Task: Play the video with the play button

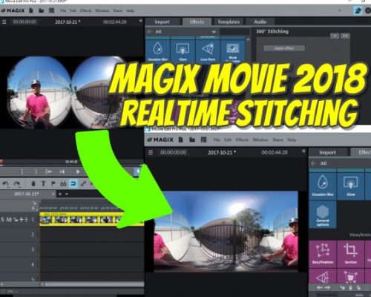Action: coord(78,172)
